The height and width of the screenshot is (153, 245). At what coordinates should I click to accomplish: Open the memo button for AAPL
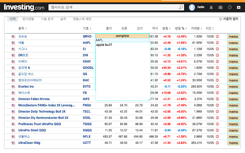tap(233, 43)
